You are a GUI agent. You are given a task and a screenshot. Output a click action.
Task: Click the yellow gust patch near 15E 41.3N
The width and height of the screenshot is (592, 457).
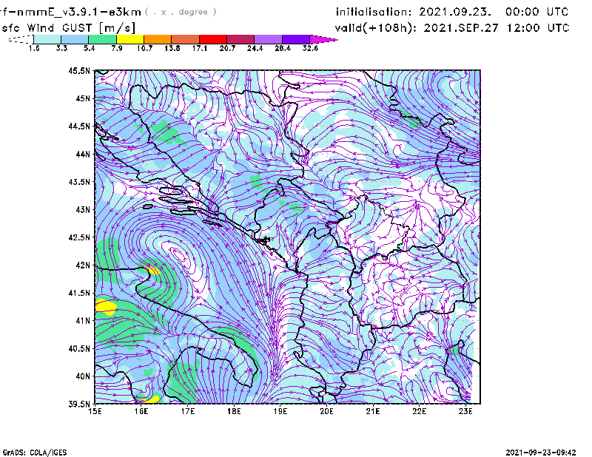[x=105, y=307]
